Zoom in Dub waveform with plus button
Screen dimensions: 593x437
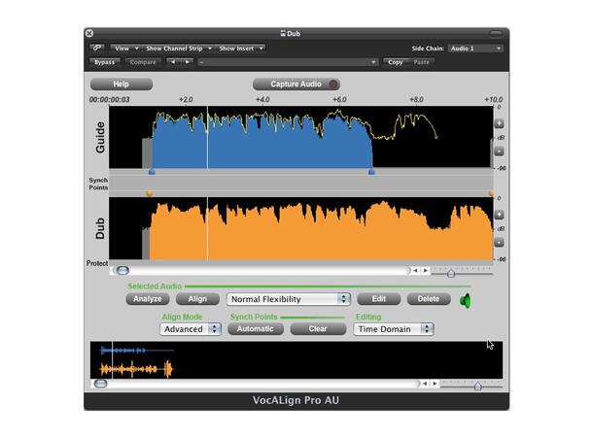500,215
